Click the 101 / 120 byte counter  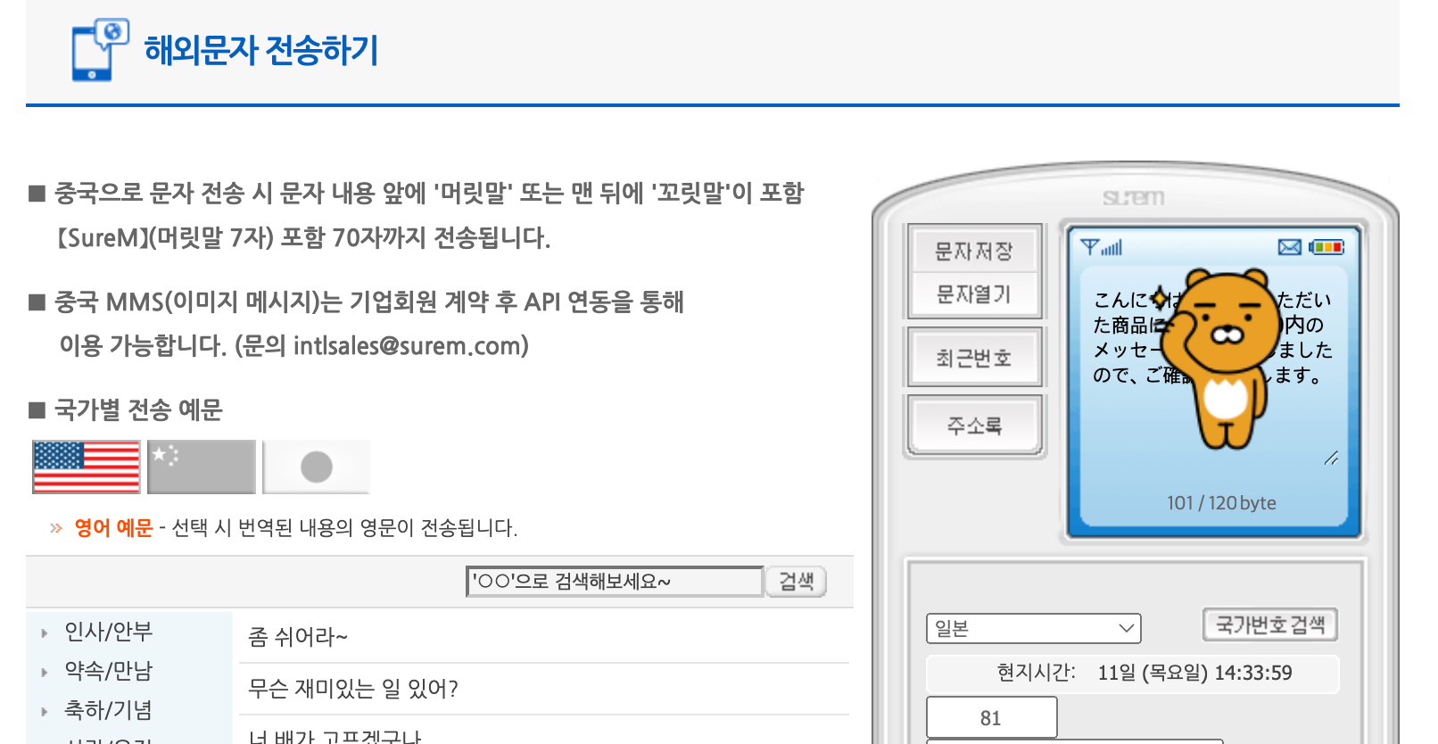pyautogui.click(x=1221, y=503)
